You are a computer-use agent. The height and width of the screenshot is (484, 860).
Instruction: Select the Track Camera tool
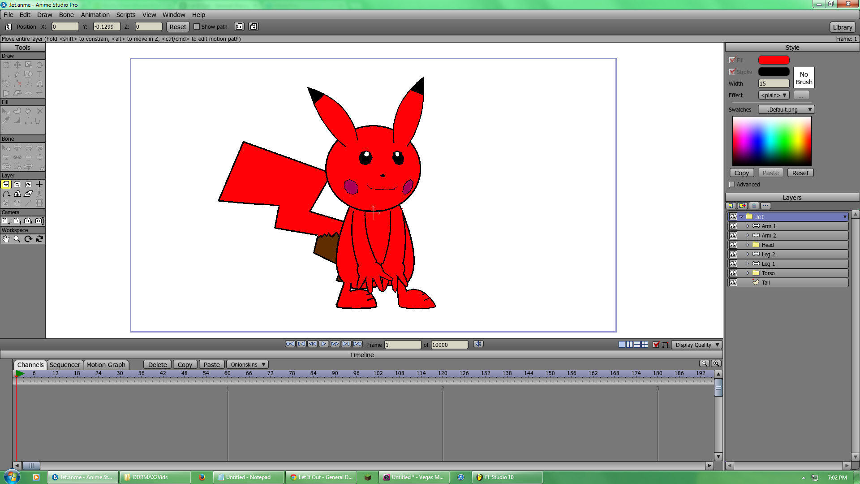(x=6, y=221)
